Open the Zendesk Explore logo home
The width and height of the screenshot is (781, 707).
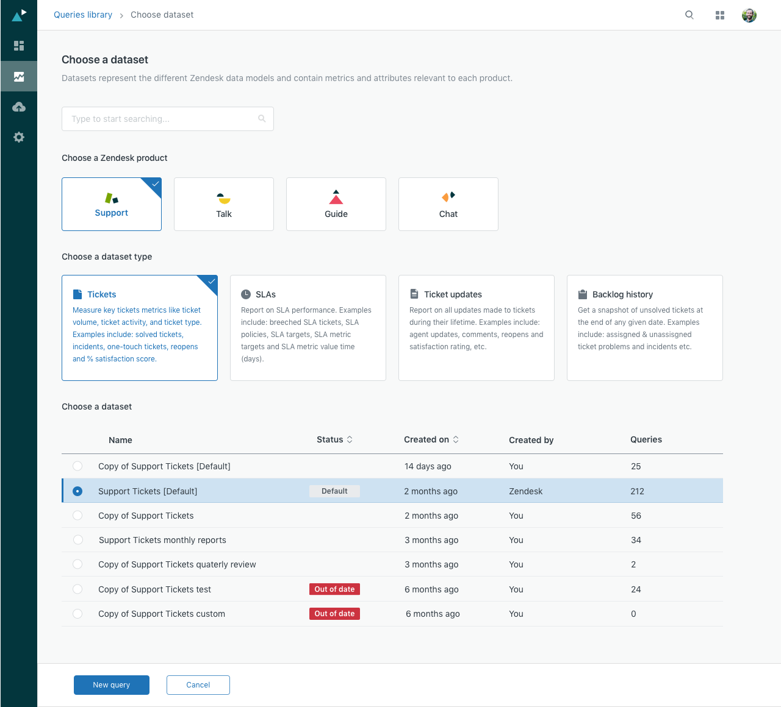(x=20, y=15)
